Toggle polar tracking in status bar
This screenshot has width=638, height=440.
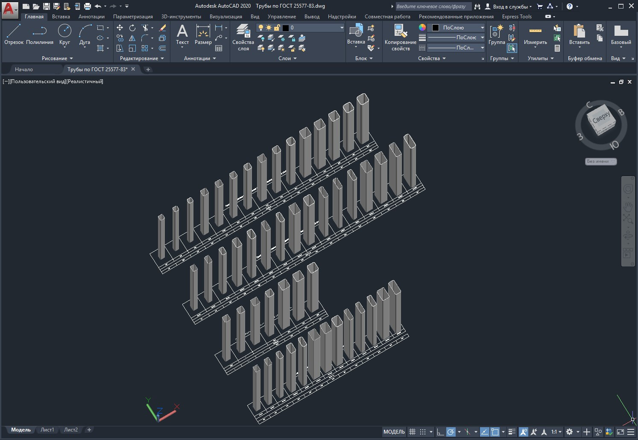[451, 432]
